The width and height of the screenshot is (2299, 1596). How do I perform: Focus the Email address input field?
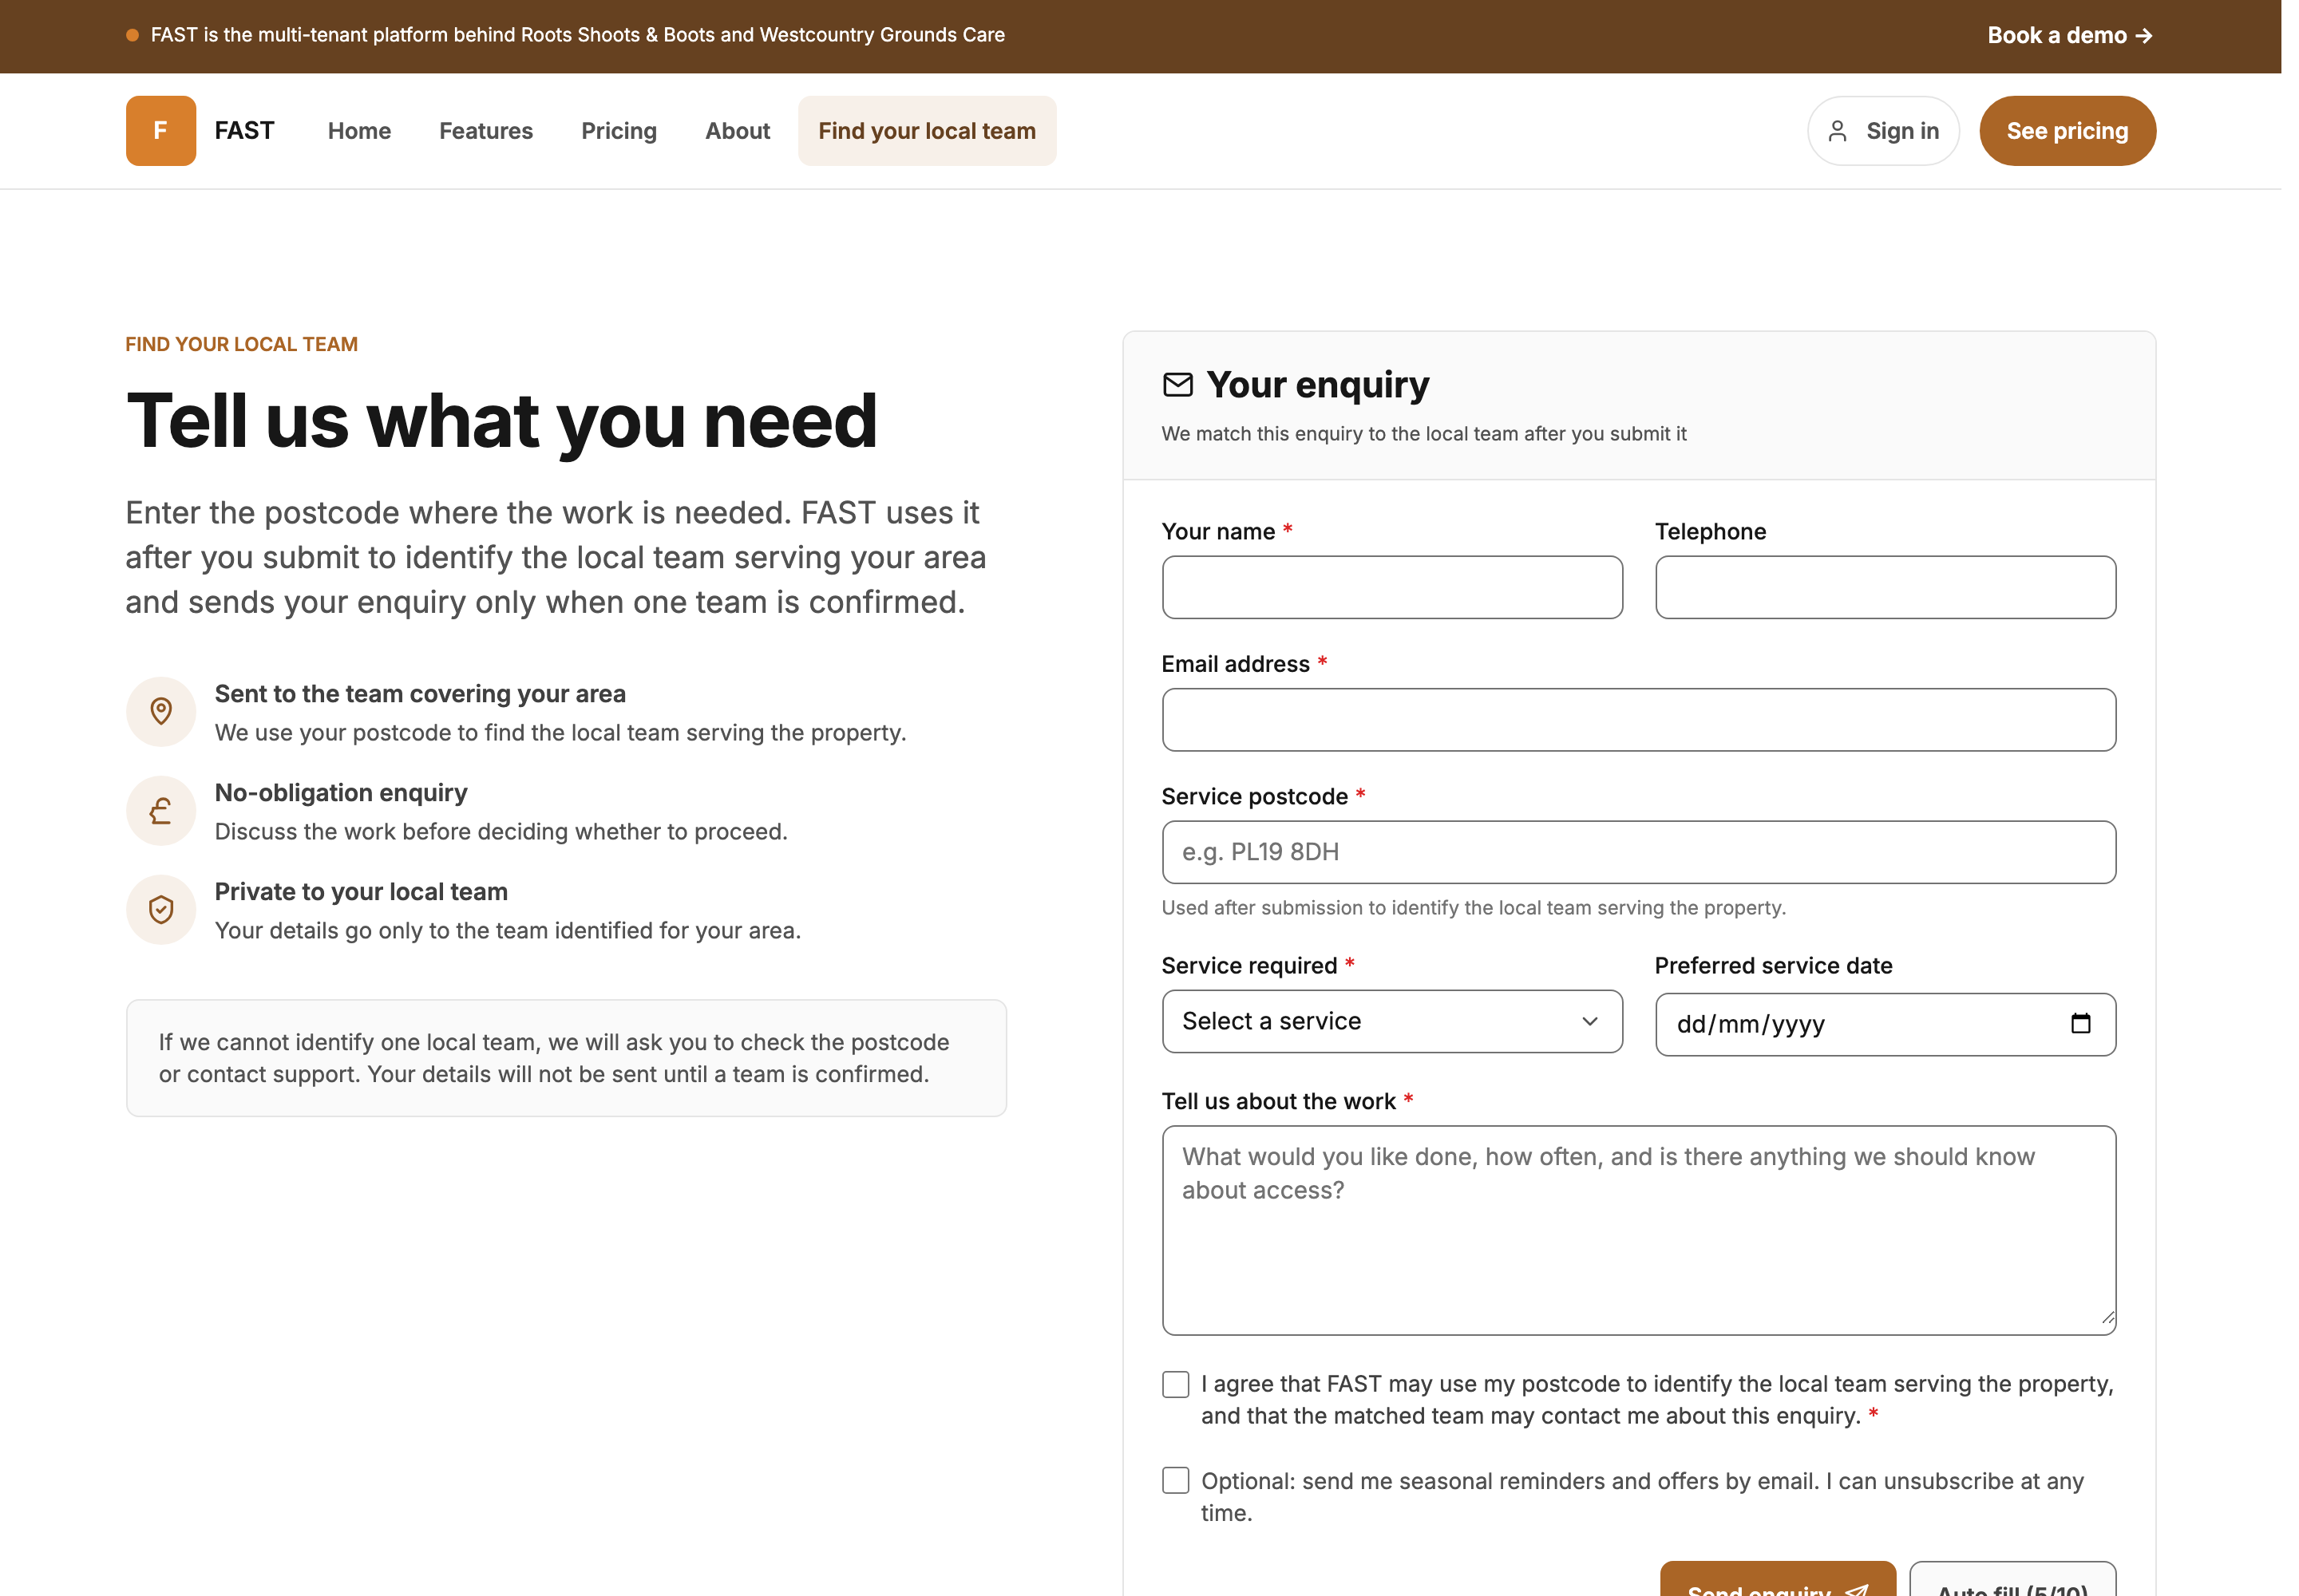coord(1639,720)
